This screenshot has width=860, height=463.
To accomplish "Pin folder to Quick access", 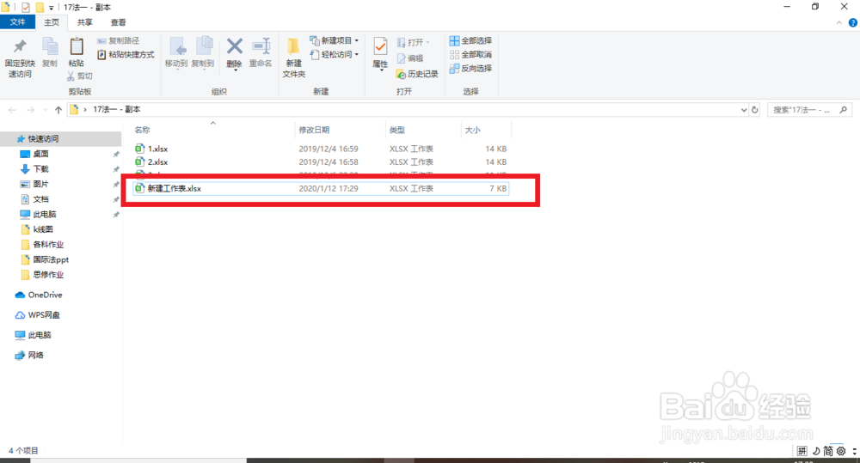I will (20, 58).
